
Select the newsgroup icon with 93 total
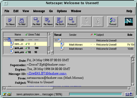coord(12,52)
